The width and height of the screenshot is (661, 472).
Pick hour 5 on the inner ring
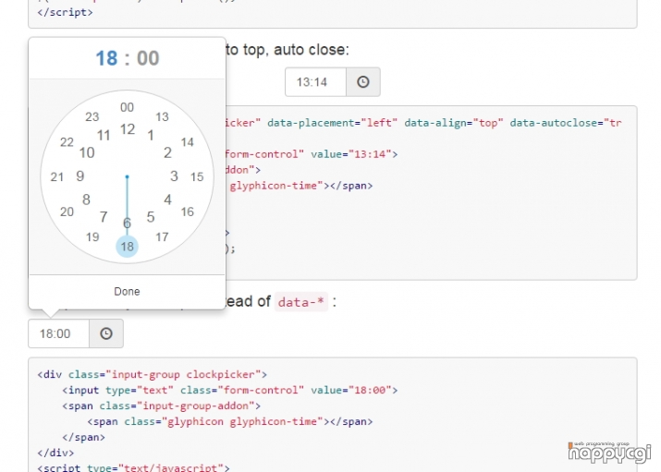point(151,217)
